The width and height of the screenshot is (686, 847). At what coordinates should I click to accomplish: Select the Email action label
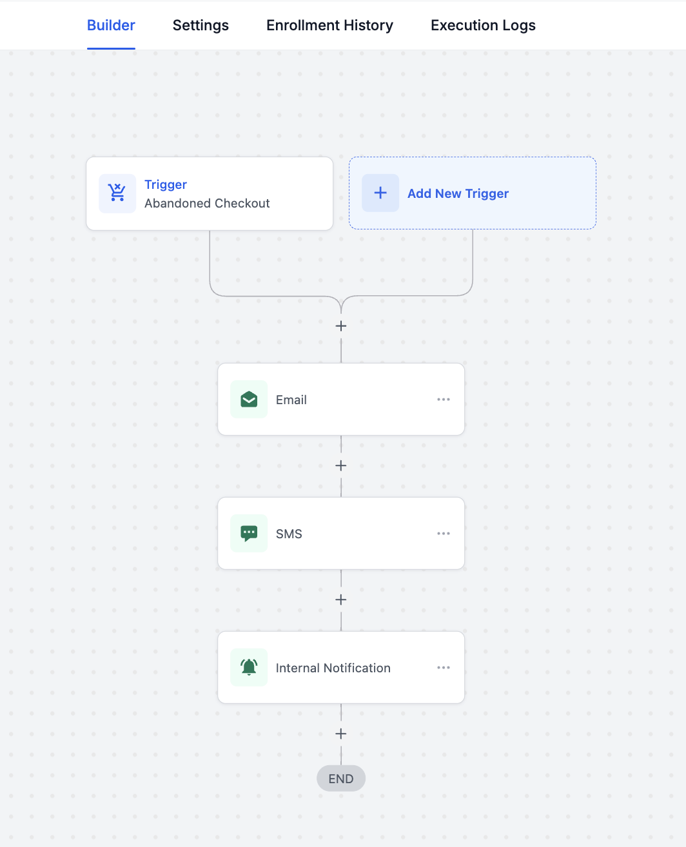point(291,400)
